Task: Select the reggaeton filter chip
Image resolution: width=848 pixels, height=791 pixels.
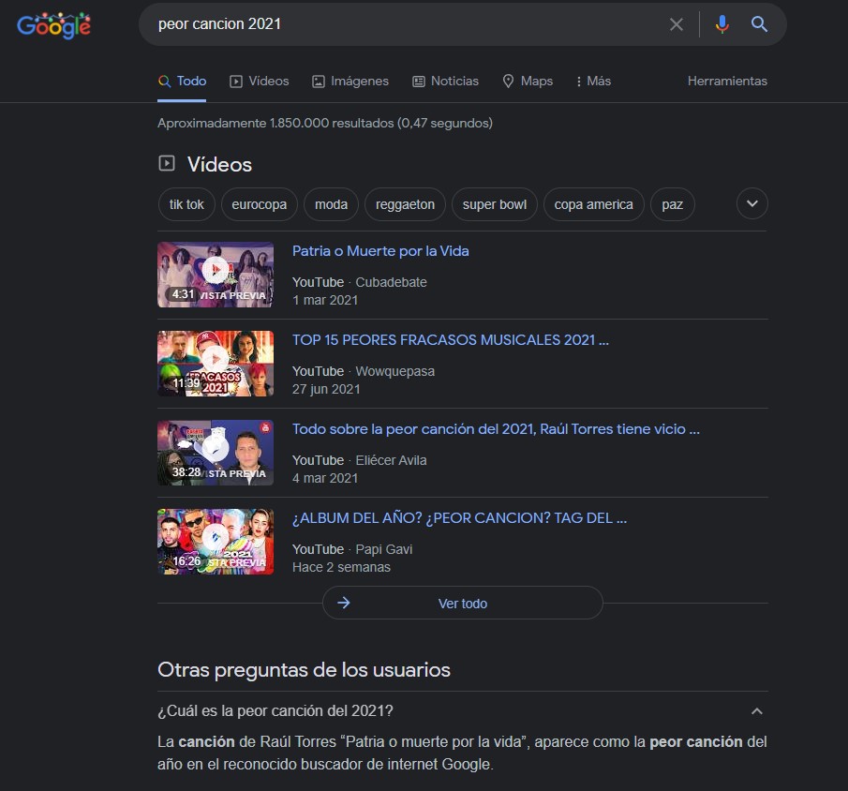Action: 405,204
